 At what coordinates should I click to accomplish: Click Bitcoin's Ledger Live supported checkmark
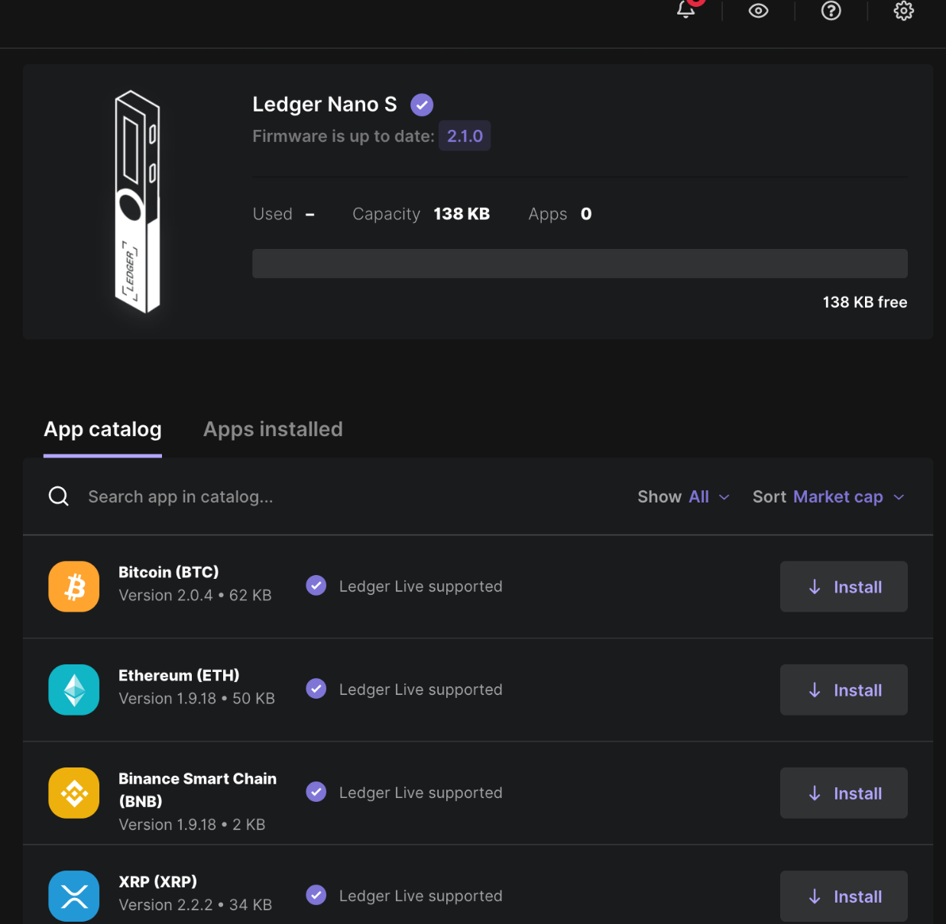click(316, 586)
